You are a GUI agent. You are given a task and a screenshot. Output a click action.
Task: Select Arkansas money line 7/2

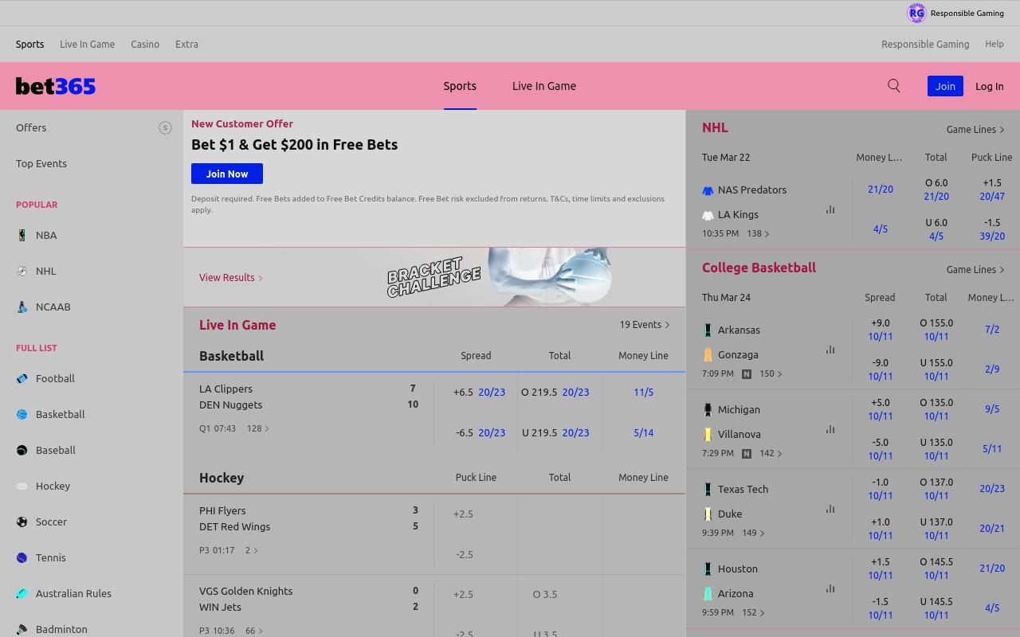click(992, 329)
